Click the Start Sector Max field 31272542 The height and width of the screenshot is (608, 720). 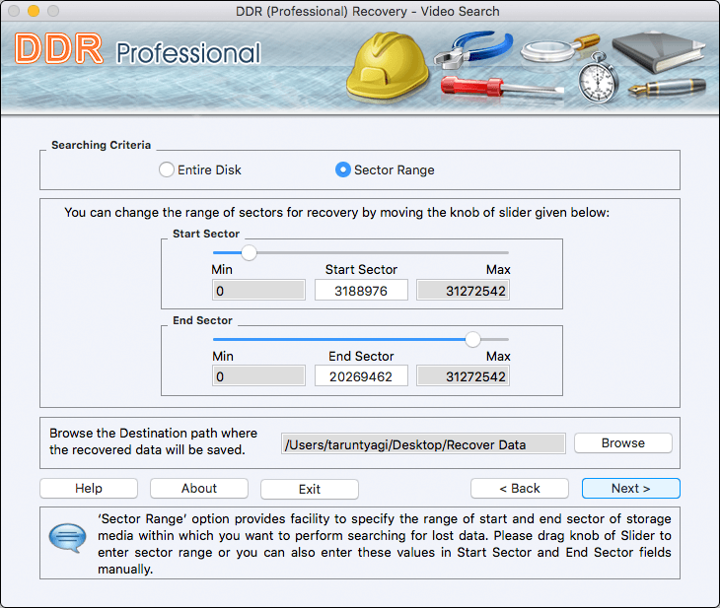pyautogui.click(x=463, y=291)
